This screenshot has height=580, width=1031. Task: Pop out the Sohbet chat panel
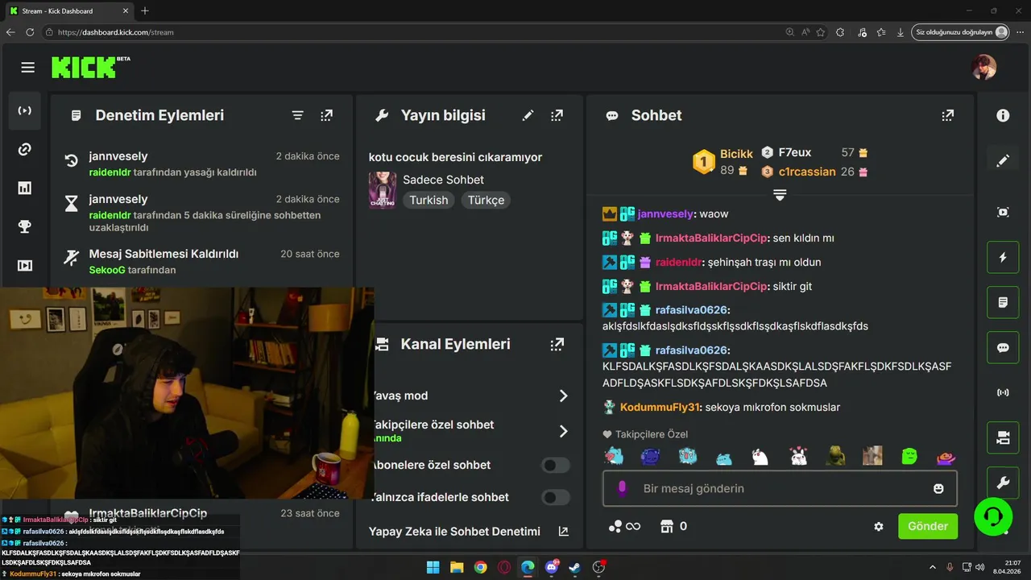point(948,115)
